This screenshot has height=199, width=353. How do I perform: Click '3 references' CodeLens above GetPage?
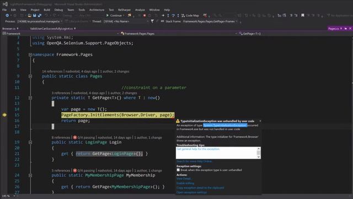pos(61,93)
